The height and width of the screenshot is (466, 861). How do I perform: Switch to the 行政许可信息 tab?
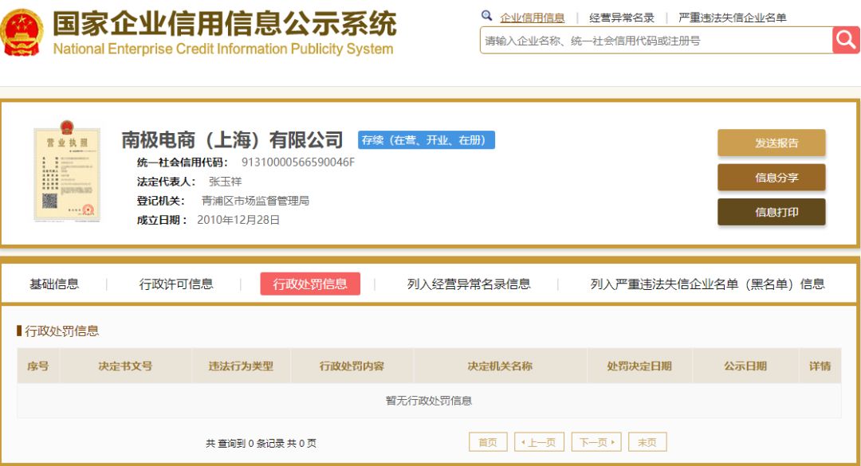tap(175, 284)
